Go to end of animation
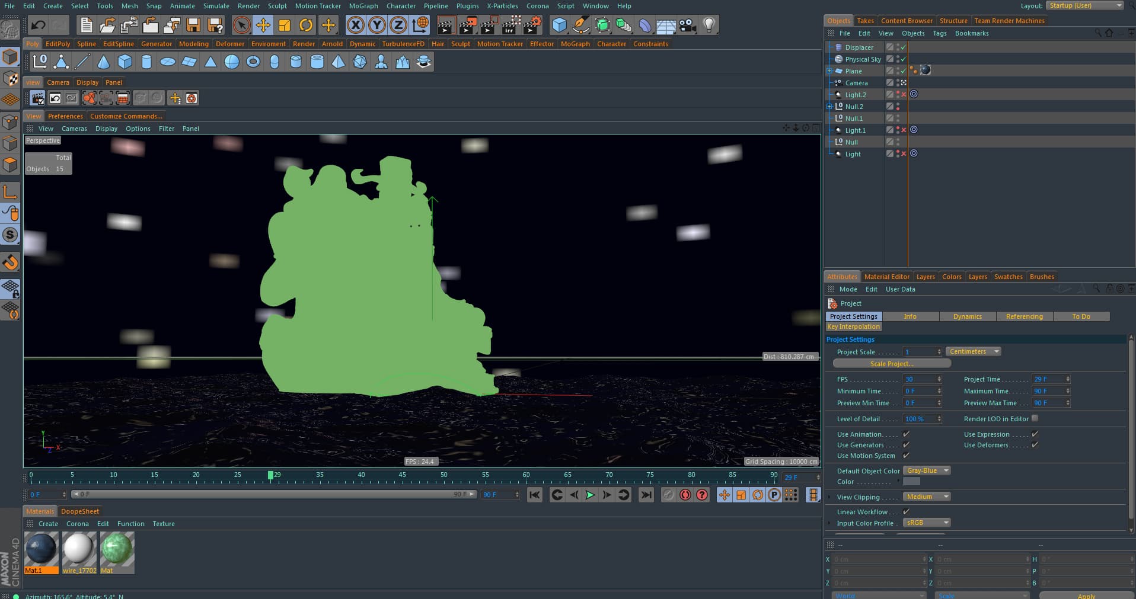 coord(646,495)
